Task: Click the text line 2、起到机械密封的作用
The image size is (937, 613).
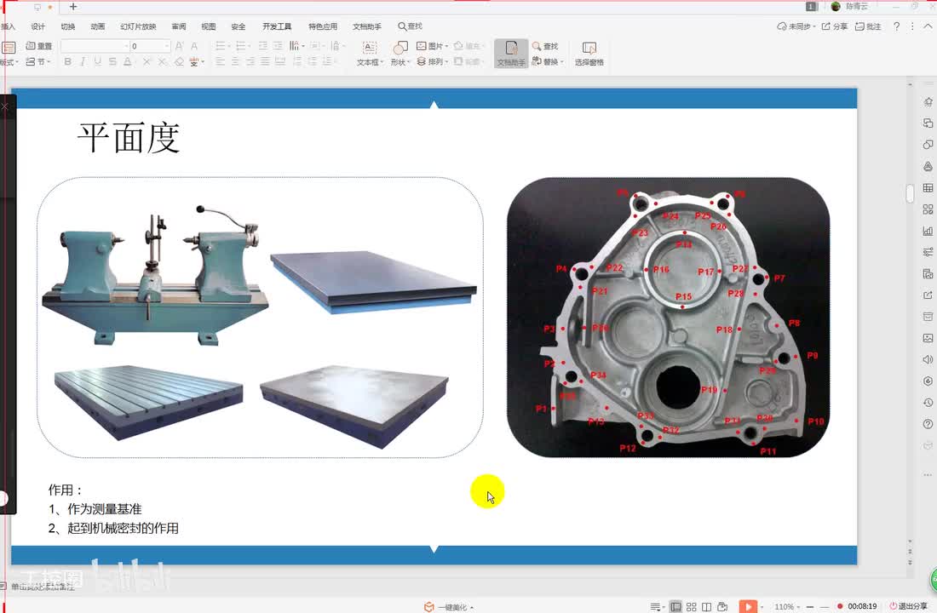Action: 113,528
